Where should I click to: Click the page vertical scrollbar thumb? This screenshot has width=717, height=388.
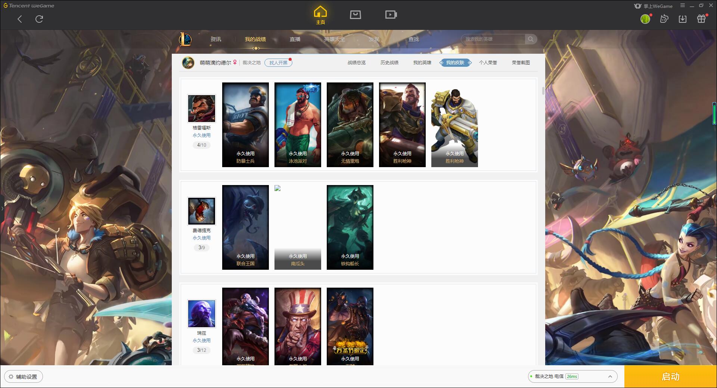543,91
